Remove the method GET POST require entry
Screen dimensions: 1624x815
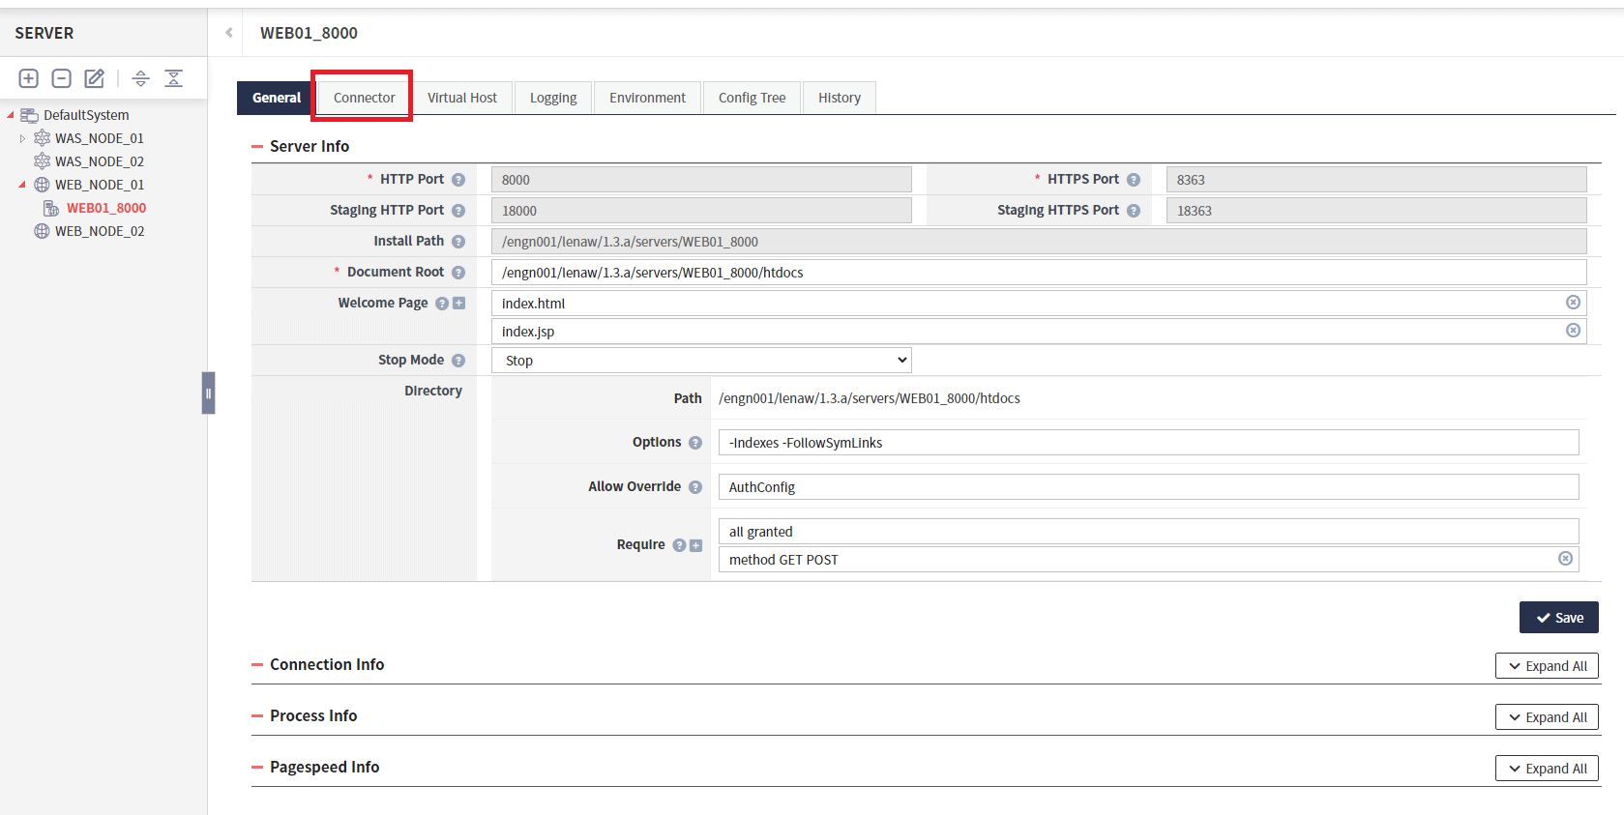(1565, 559)
